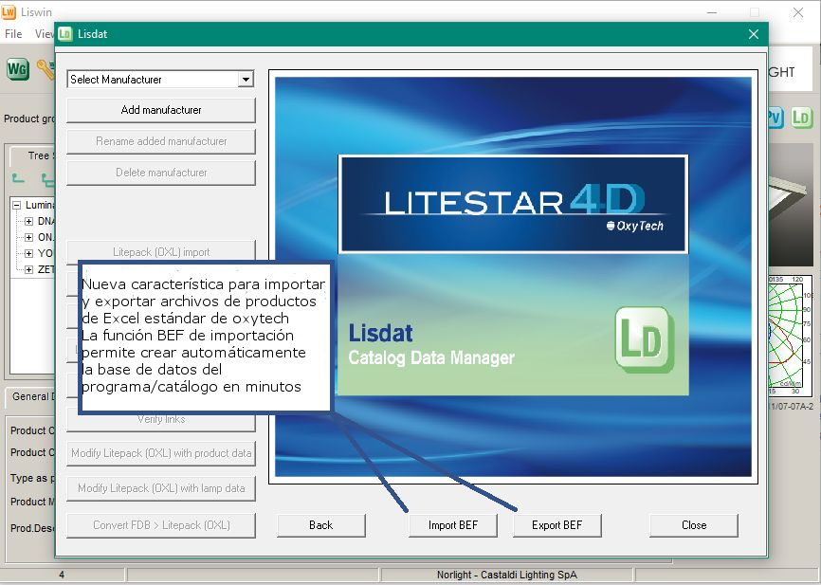Click the first green tree-layout icon

[x=18, y=178]
